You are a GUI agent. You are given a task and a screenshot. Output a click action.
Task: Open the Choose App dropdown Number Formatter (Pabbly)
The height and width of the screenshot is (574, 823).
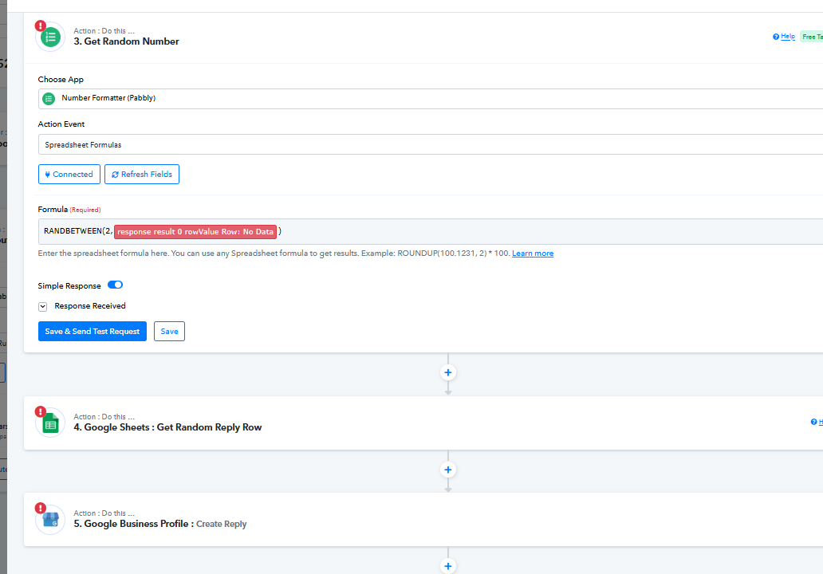pyautogui.click(x=431, y=99)
